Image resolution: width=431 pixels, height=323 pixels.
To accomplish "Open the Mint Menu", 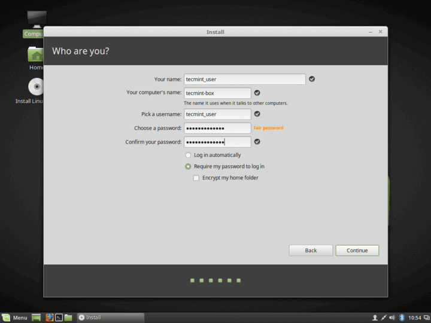I will point(15,318).
